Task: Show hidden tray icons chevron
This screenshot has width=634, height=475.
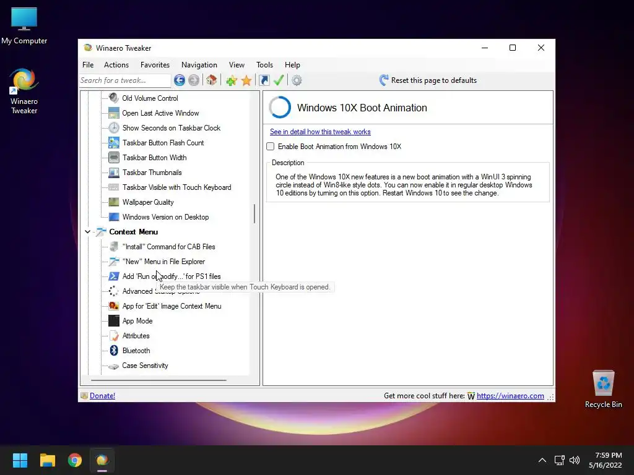Action: 542,460
